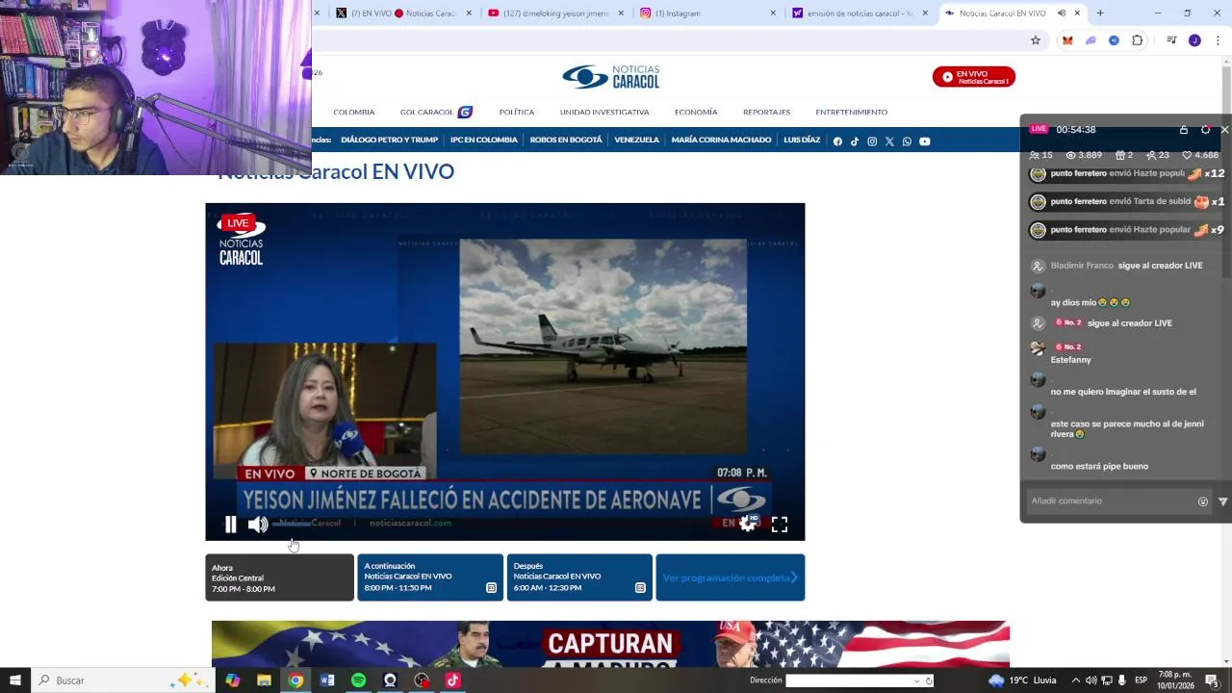The width and height of the screenshot is (1232, 693).
Task: Switch to the Instagram browser tab
Action: click(707, 13)
